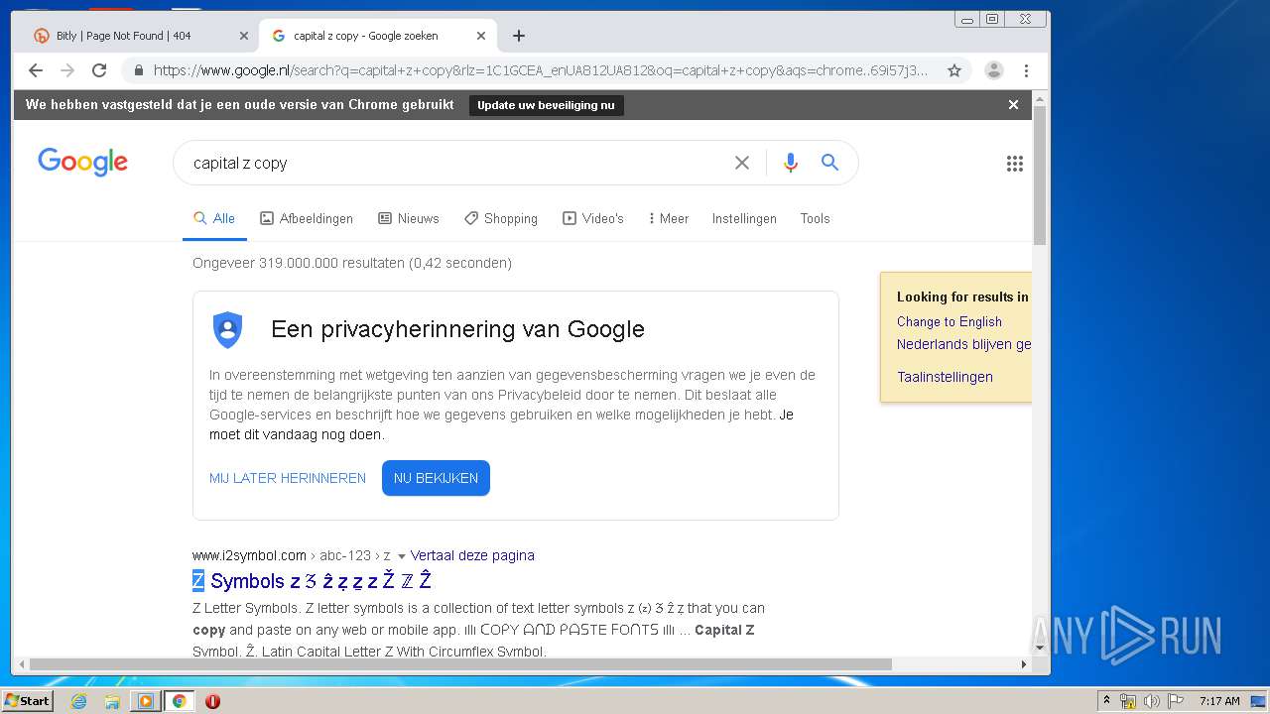
Task: Click the Ongeveer 319.000.000 resultaten text
Action: click(x=352, y=263)
